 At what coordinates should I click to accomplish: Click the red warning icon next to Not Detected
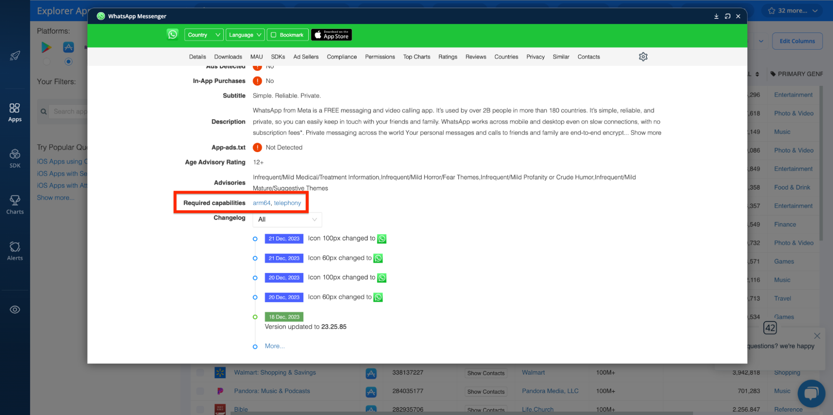coord(257,147)
